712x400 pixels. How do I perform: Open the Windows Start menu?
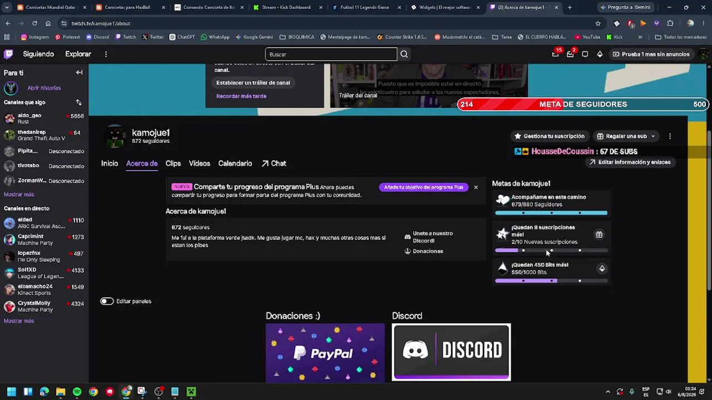pos(11,392)
